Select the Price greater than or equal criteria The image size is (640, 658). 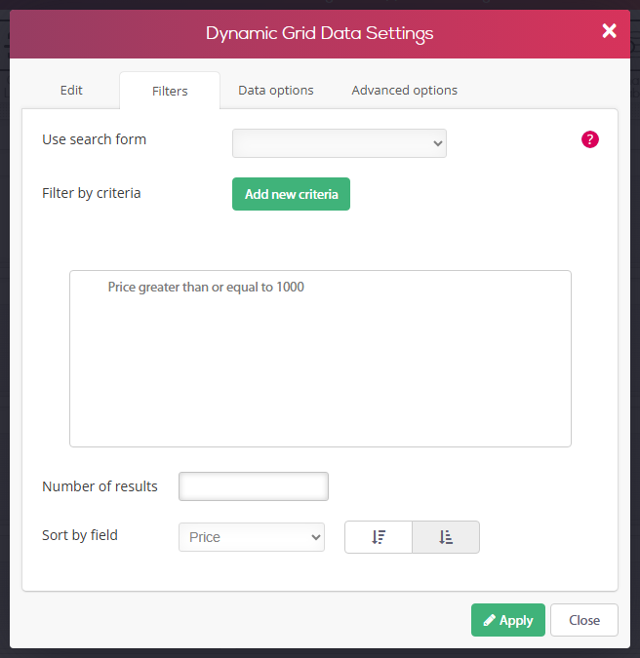click(x=206, y=287)
